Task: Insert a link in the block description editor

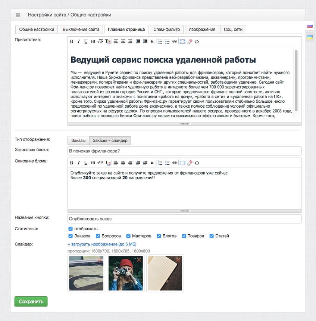Action: 175,163
